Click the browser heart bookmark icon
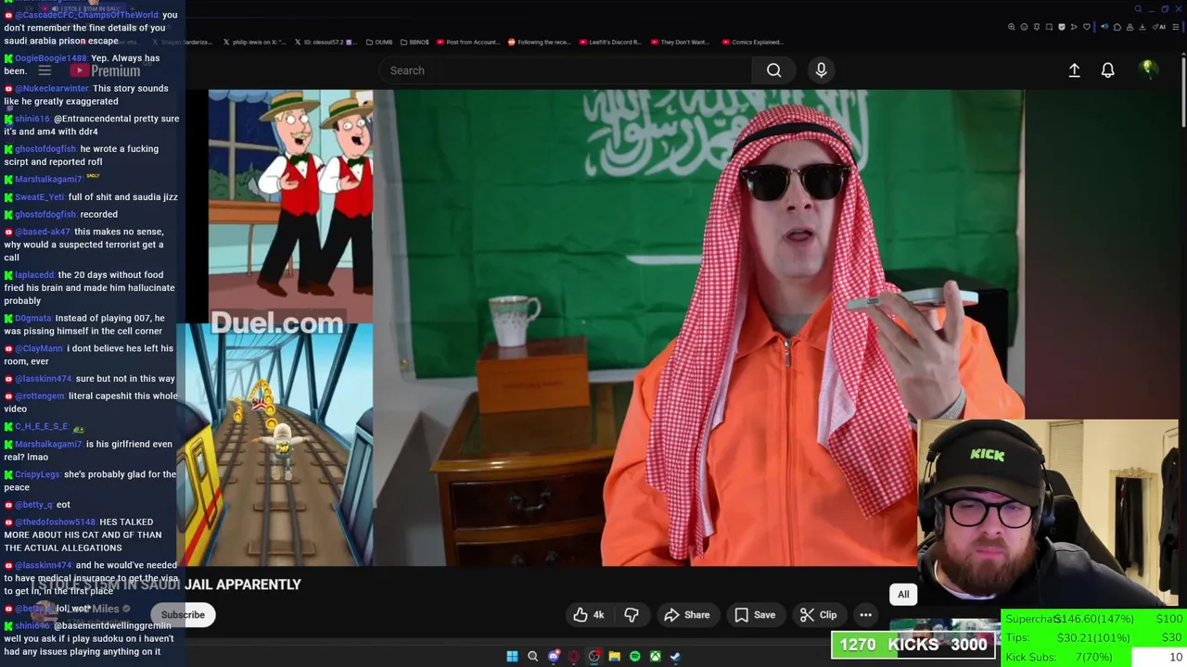1187x667 pixels. [1087, 27]
